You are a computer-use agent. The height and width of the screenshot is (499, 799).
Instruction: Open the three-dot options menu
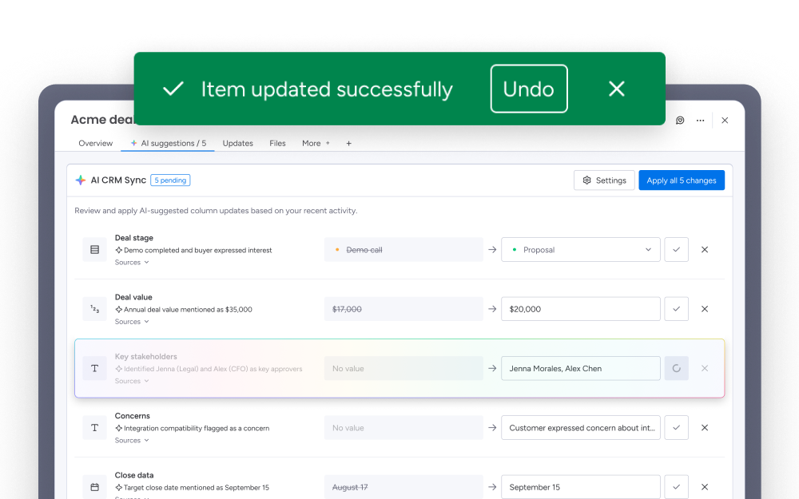click(700, 121)
